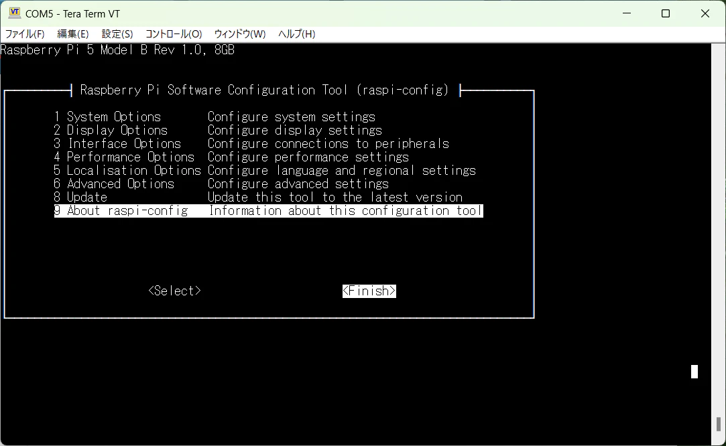Click 'Configure performance settings' description

point(308,157)
